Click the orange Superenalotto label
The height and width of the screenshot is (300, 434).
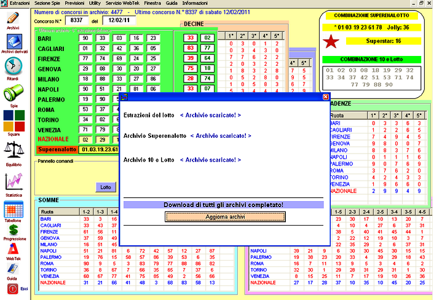(x=57, y=150)
